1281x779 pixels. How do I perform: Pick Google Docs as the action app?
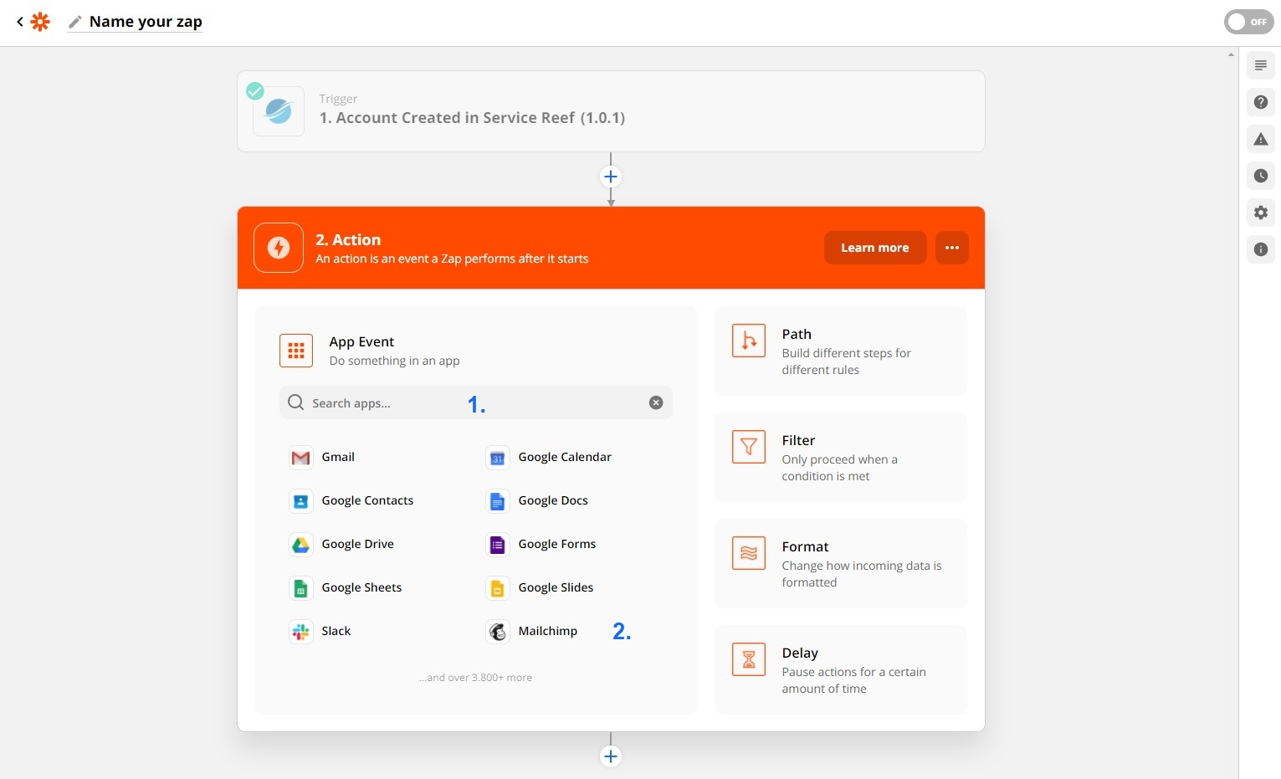tap(537, 500)
